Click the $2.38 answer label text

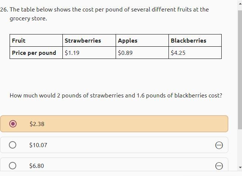click(37, 124)
